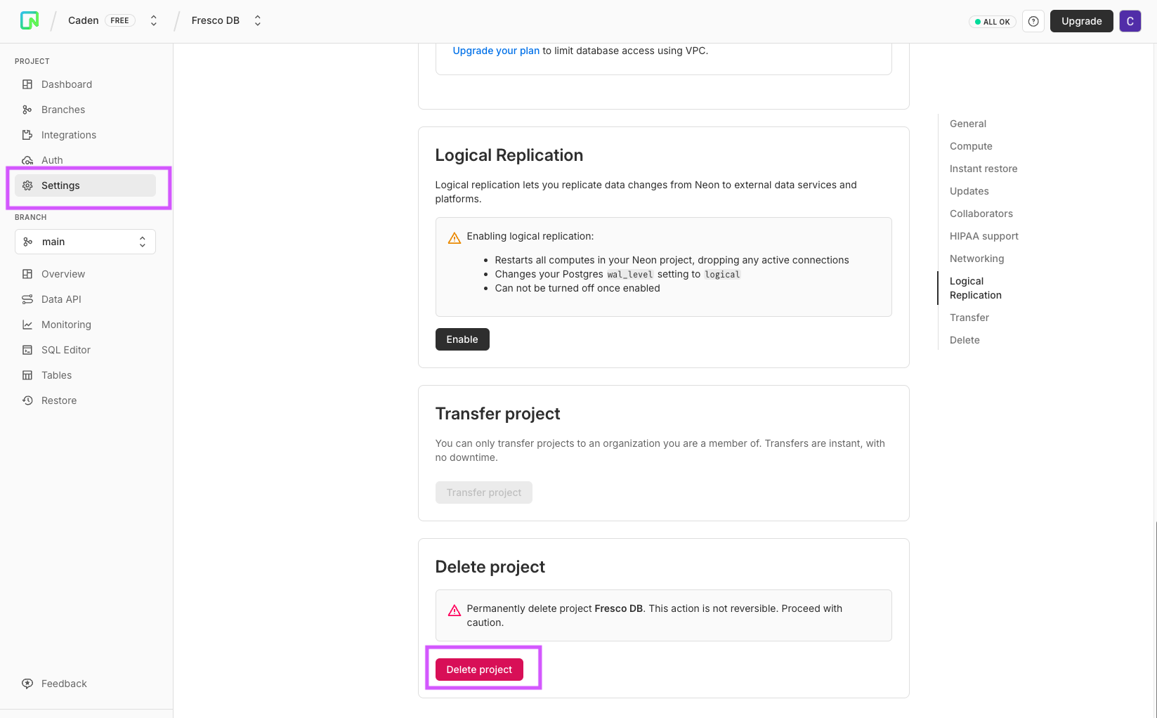Click the Branches icon in sidebar

[27, 110]
